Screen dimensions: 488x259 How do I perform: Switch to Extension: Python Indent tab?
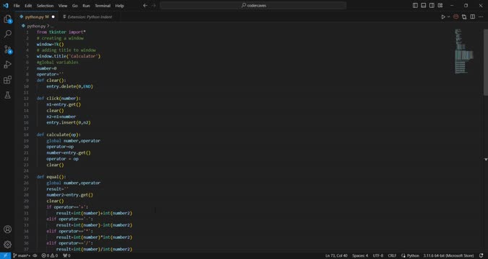(x=87, y=17)
